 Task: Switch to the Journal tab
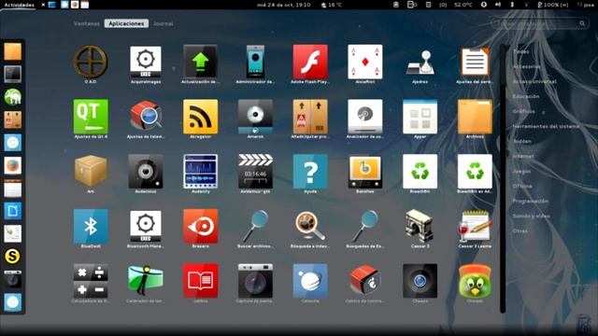coord(163,23)
